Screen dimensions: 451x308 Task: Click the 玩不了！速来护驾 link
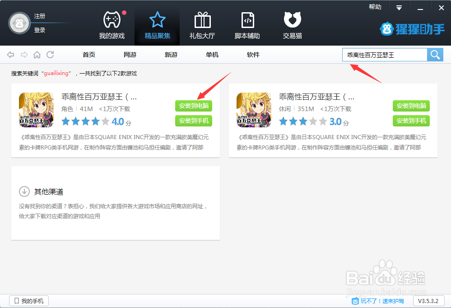pyautogui.click(x=378, y=301)
